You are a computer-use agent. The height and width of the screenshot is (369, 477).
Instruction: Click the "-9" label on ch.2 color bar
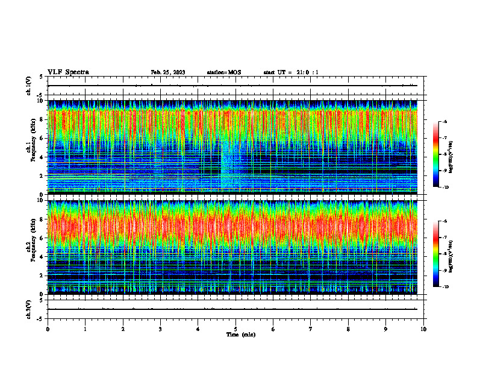click(444, 270)
